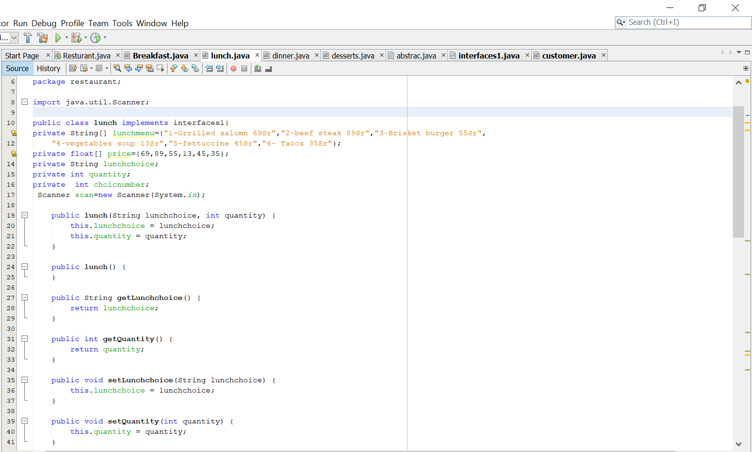
Task: Click the Shift Line Right icon
Action: point(220,69)
